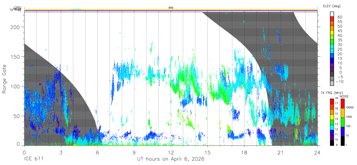The height and width of the screenshot is (165, 357).
Task: Click the 'ELEV (deg)' colorbar title
Action: pyautogui.click(x=331, y=6)
